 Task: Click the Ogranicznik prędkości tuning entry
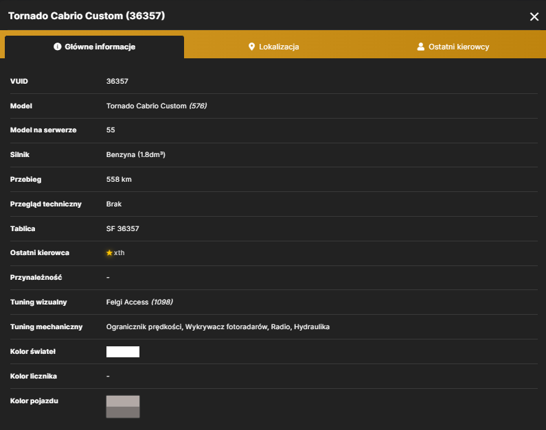144,326
